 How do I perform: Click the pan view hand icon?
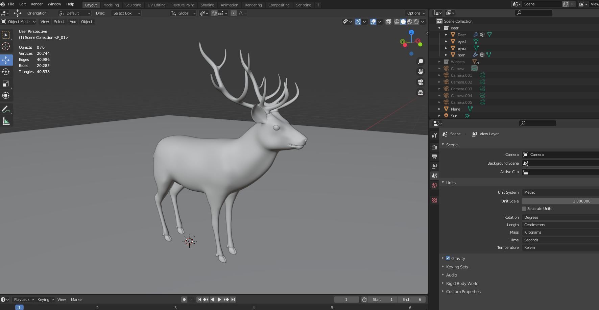point(421,72)
